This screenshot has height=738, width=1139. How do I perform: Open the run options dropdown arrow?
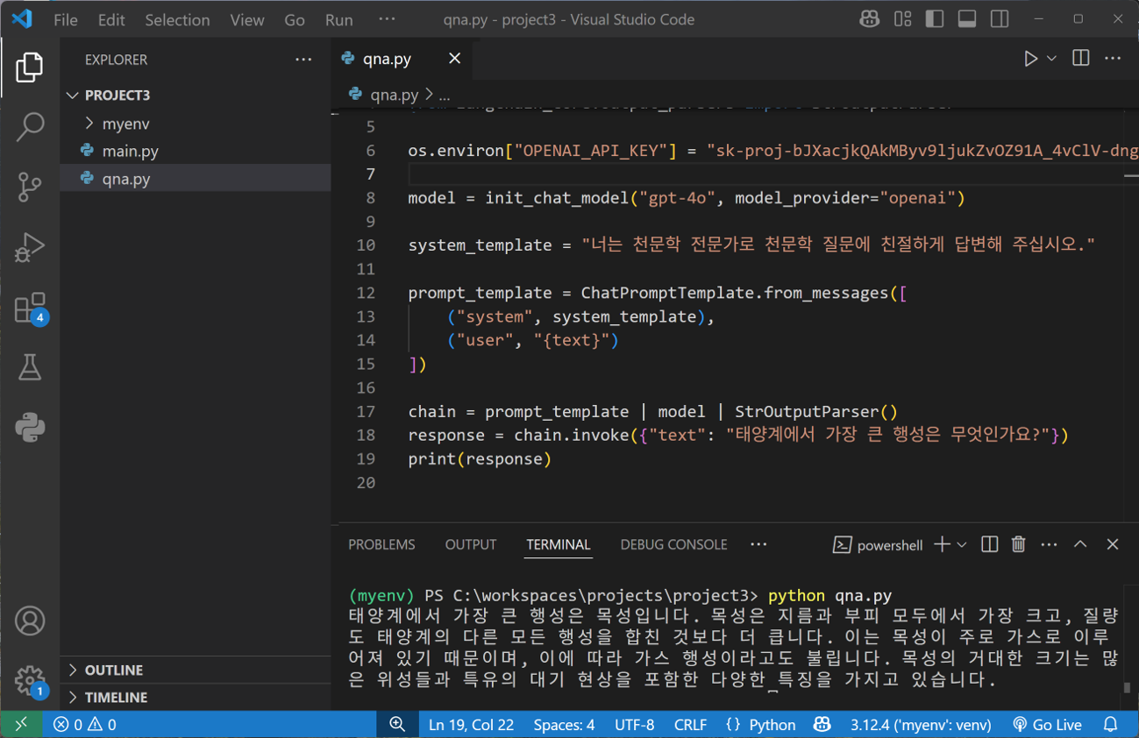coord(1051,59)
